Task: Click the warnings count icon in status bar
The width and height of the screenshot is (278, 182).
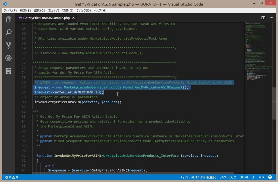Action: (x=14, y=177)
